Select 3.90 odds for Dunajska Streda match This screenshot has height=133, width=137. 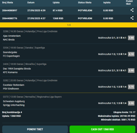tap(131, 70)
